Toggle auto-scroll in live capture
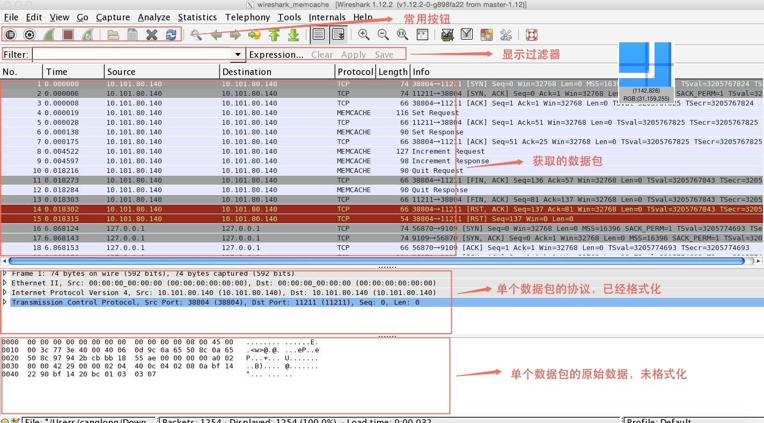764x423 pixels. [x=338, y=34]
